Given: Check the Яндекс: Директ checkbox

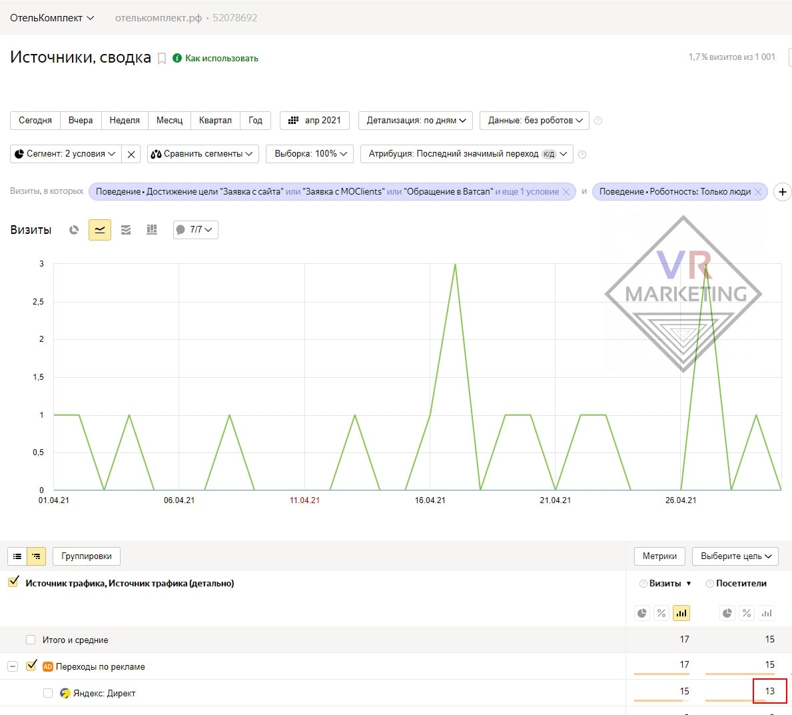Looking at the screenshot, I should pyautogui.click(x=48, y=693).
